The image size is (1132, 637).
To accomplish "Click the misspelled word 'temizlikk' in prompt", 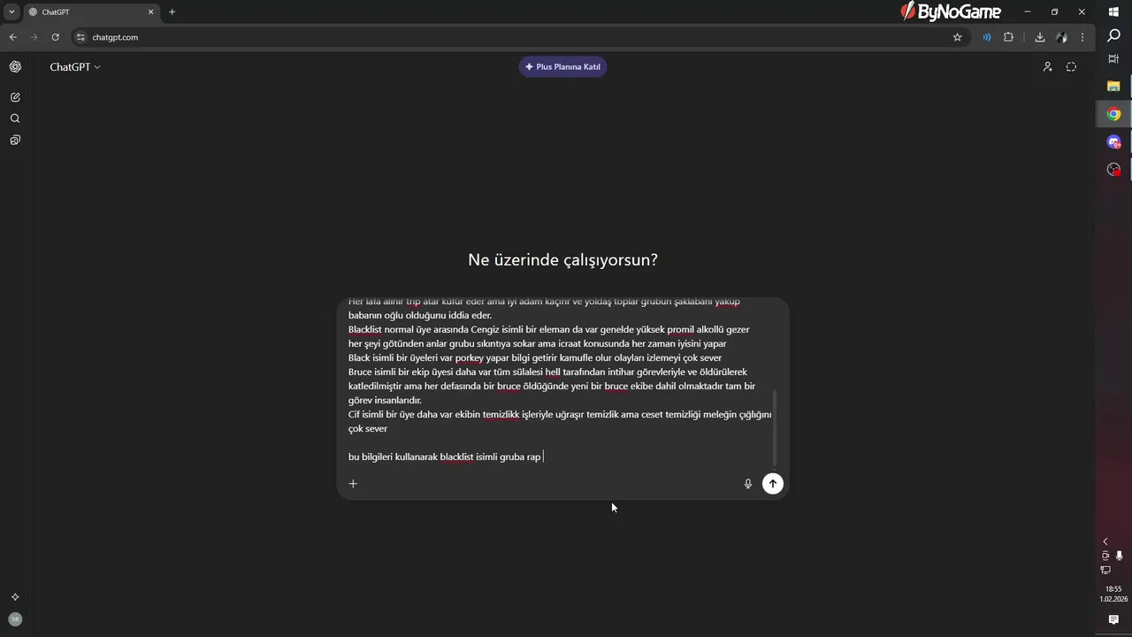I will (x=501, y=415).
